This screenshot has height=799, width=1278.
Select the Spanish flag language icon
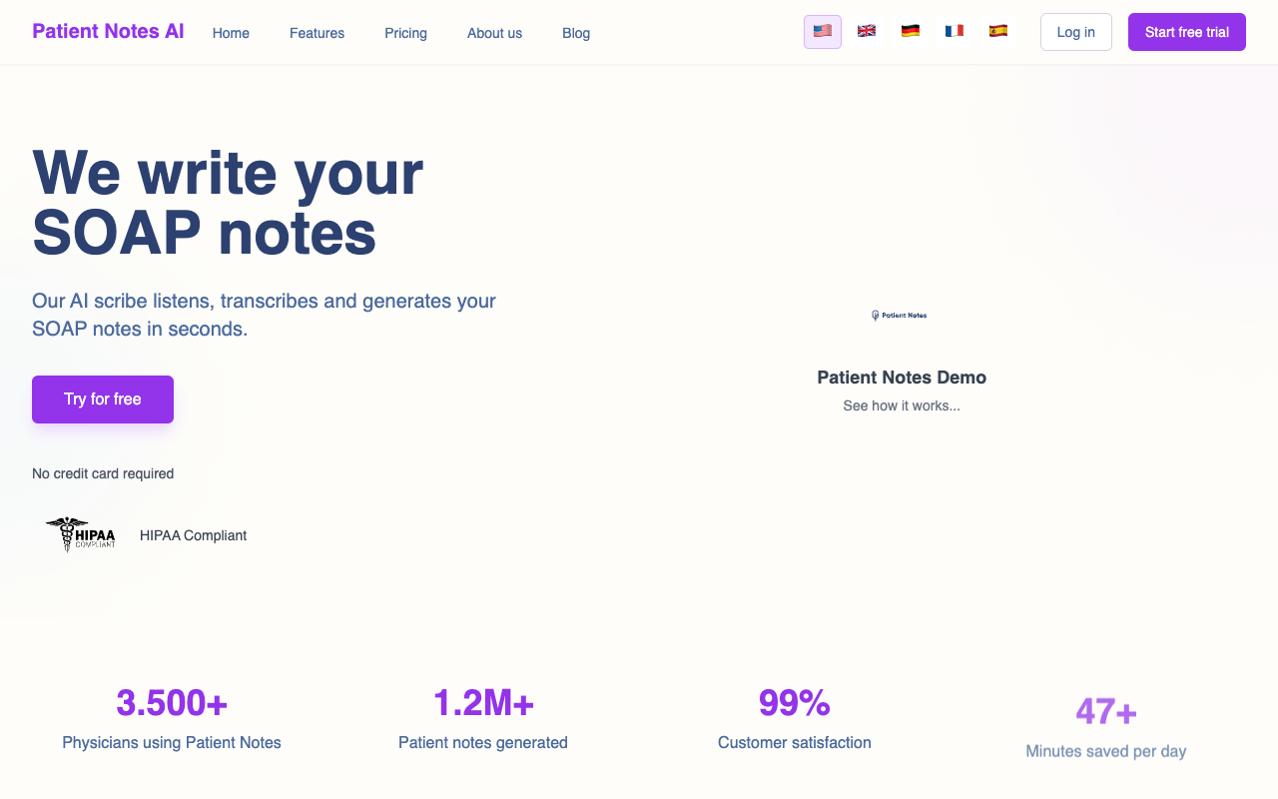click(x=998, y=32)
